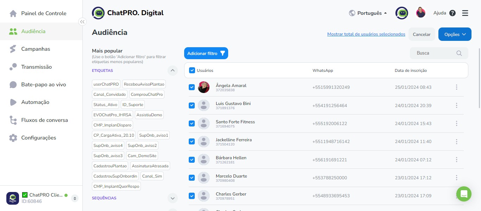Select the AssistiuDemo tag
This screenshot has width=481, height=211.
click(x=149, y=115)
